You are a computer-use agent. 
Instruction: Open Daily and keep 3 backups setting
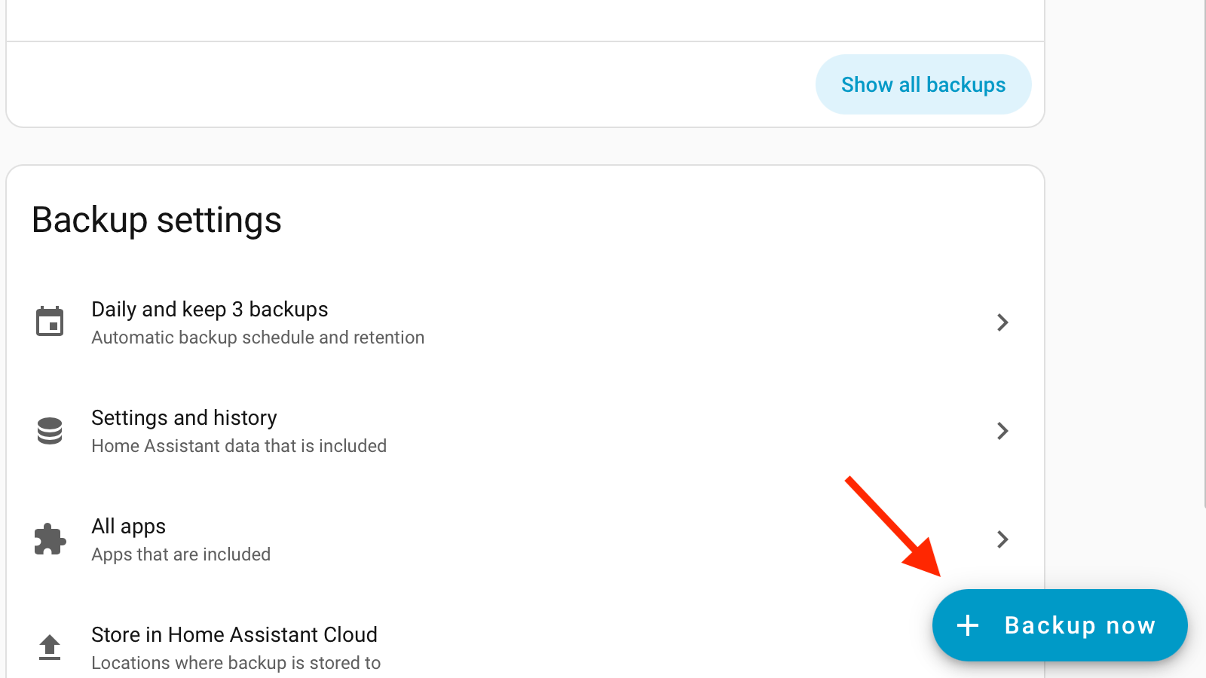(210, 310)
